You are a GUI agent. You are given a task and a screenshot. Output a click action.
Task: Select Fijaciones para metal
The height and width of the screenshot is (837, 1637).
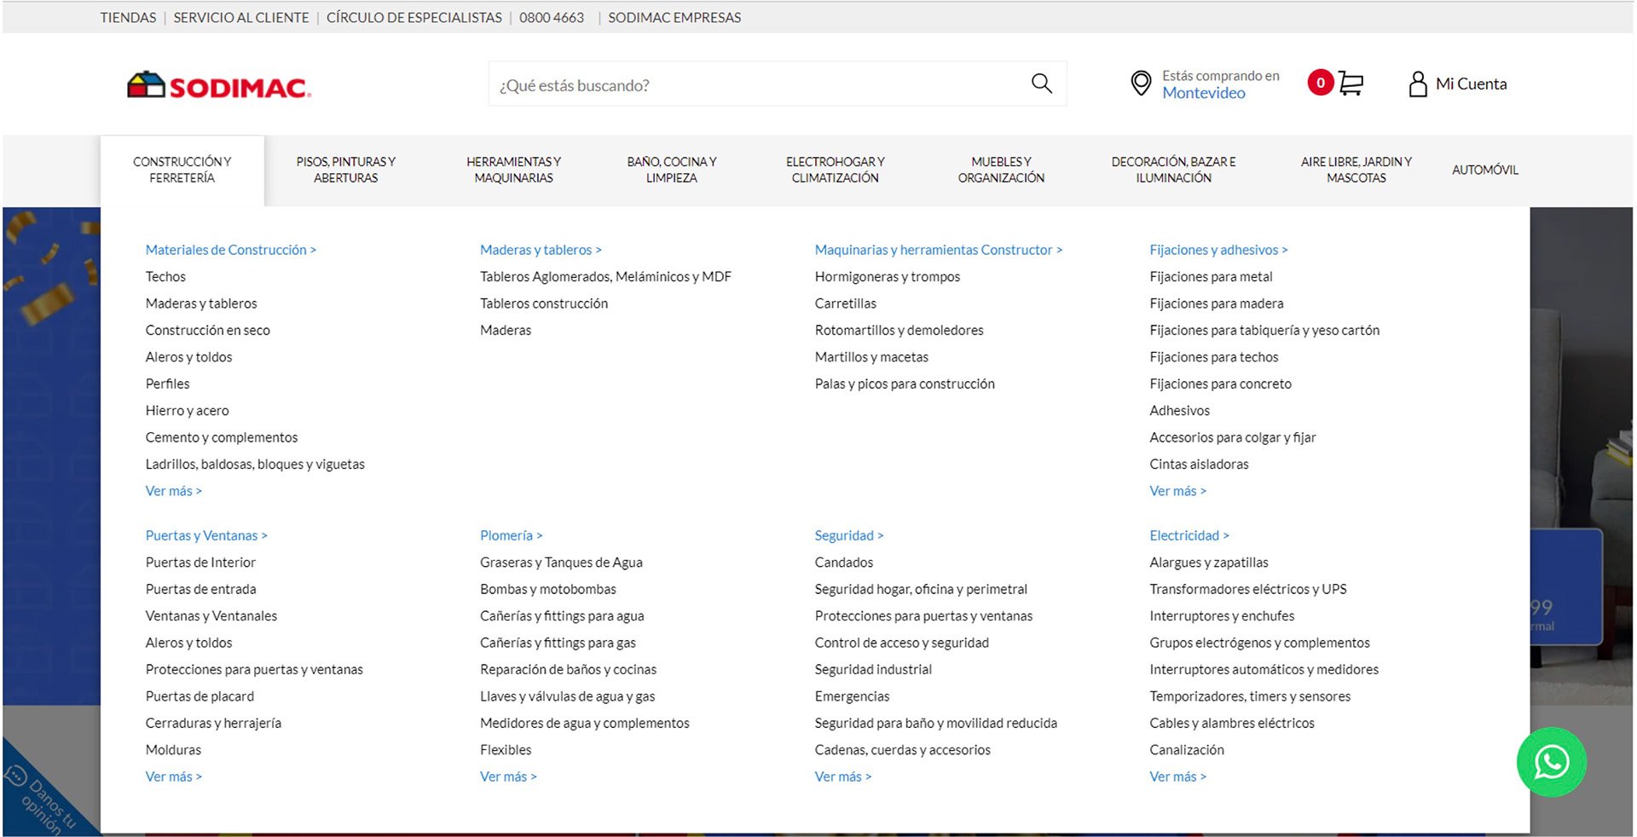[1211, 276]
